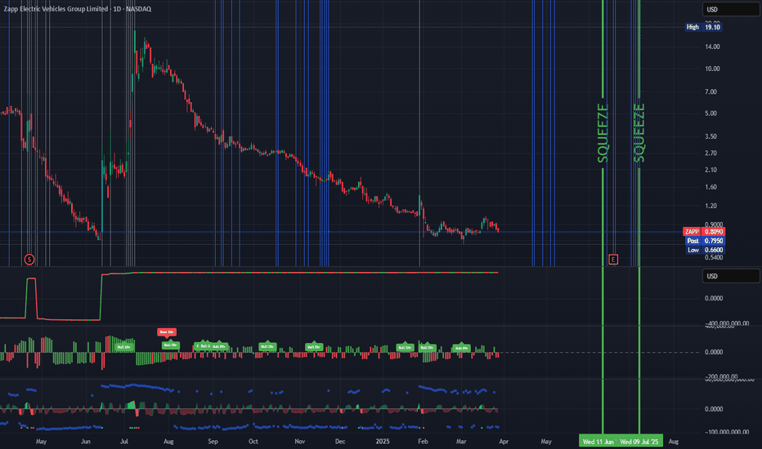
Task: Click the Sep label on time axis
Action: [213, 441]
